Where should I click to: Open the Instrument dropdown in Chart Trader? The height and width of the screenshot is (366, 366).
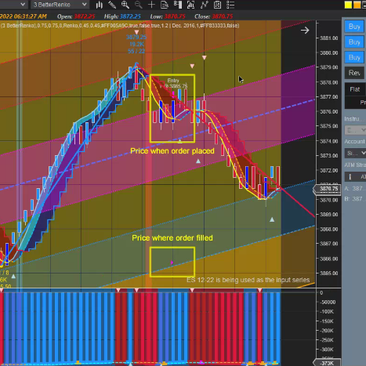point(355,130)
